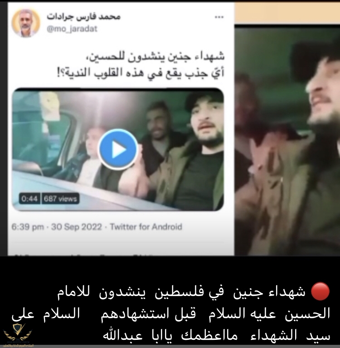Click the 687 views label
Viewport: 340px width, 348px height.
pos(60,198)
